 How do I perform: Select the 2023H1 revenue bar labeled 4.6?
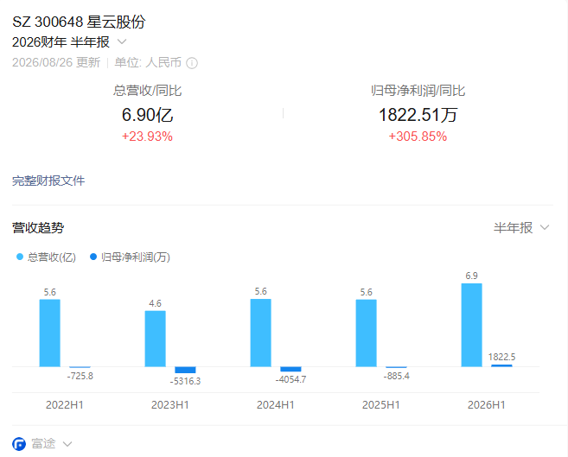coord(155,339)
